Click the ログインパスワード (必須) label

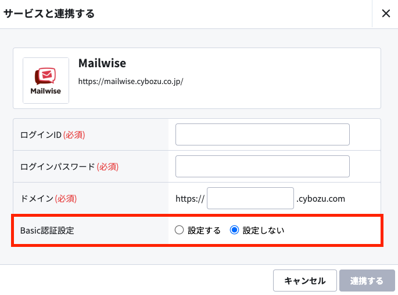69,166
